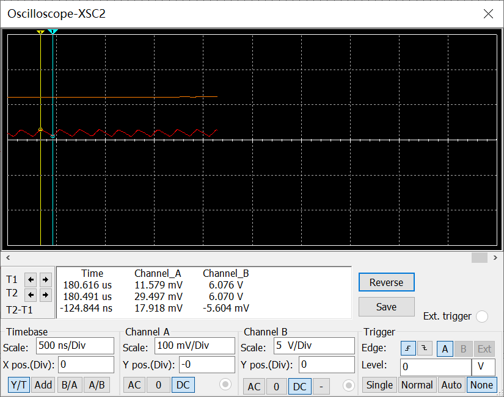
Task: Set Channel A coupling to AC
Action: point(134,385)
